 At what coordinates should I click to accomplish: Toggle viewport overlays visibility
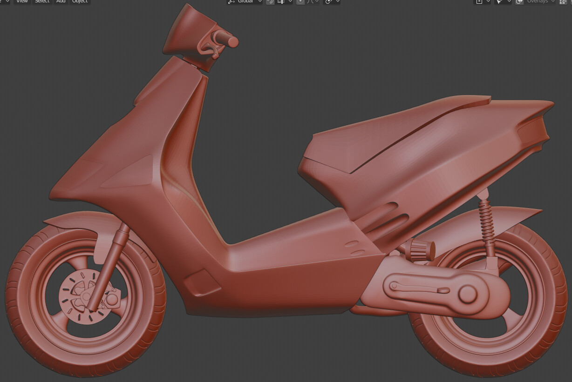[x=518, y=2]
